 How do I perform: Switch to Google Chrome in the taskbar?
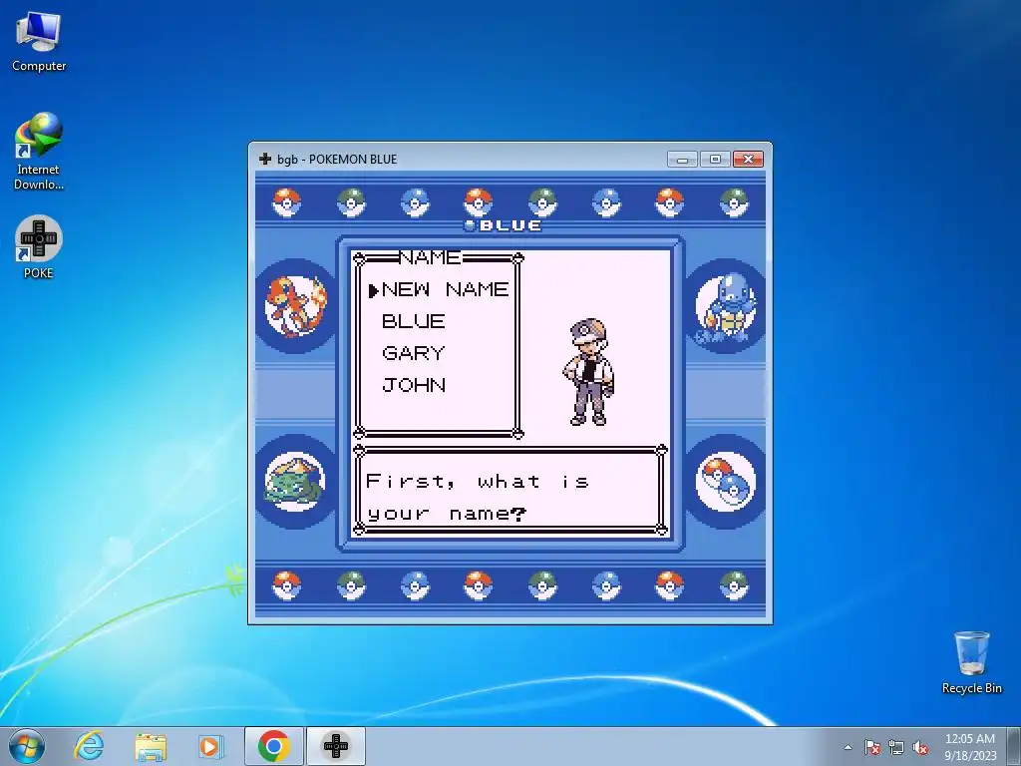click(273, 746)
